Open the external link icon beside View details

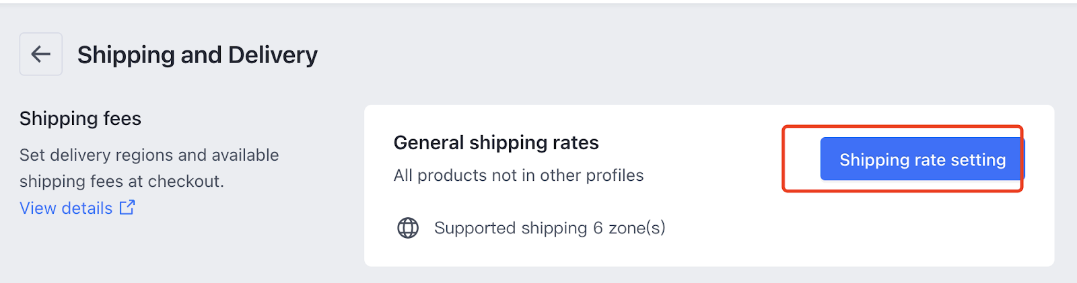pyautogui.click(x=127, y=208)
